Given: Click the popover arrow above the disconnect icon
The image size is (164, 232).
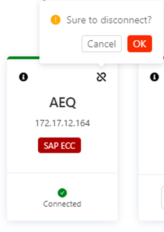Looking at the screenshot, I should coord(102,65).
